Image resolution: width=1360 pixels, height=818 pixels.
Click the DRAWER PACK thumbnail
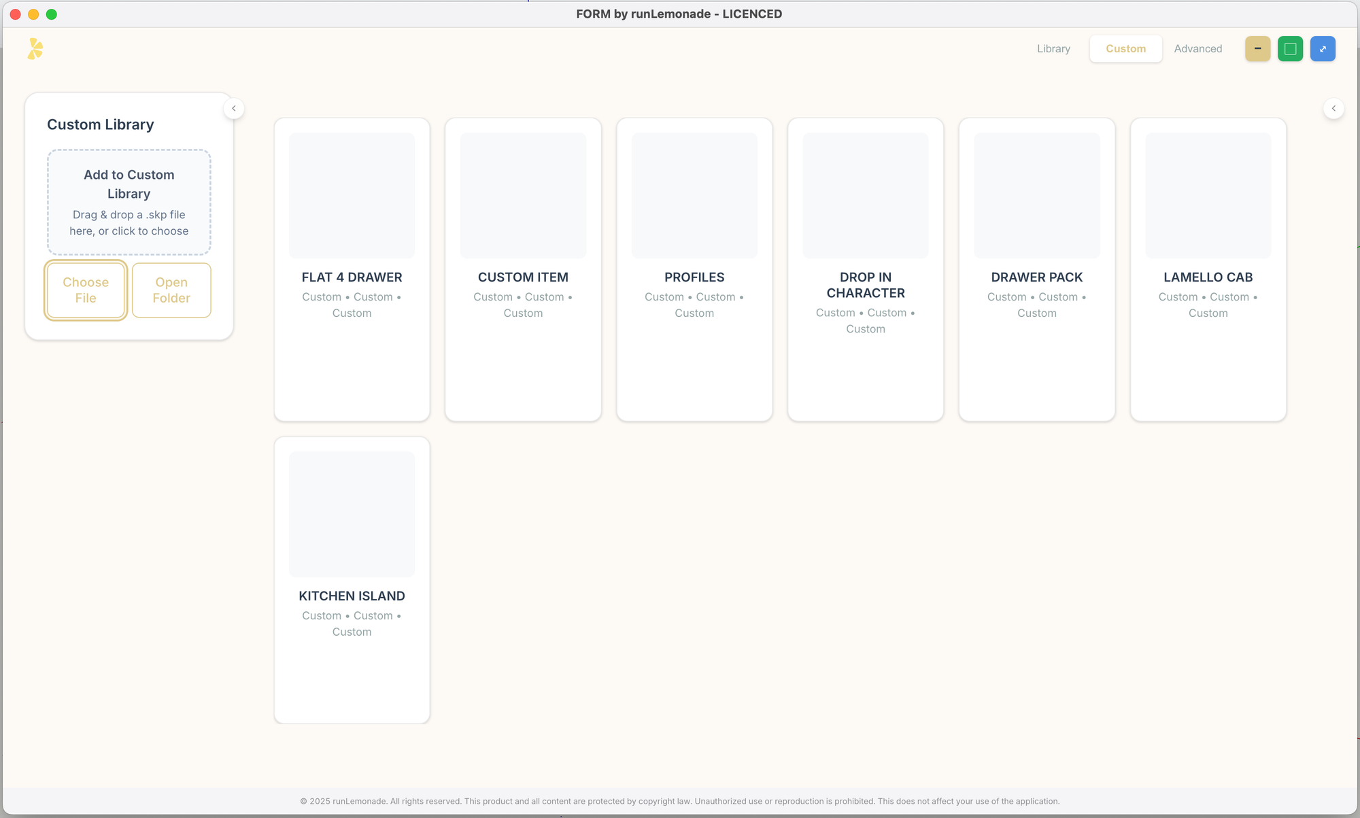click(1036, 195)
